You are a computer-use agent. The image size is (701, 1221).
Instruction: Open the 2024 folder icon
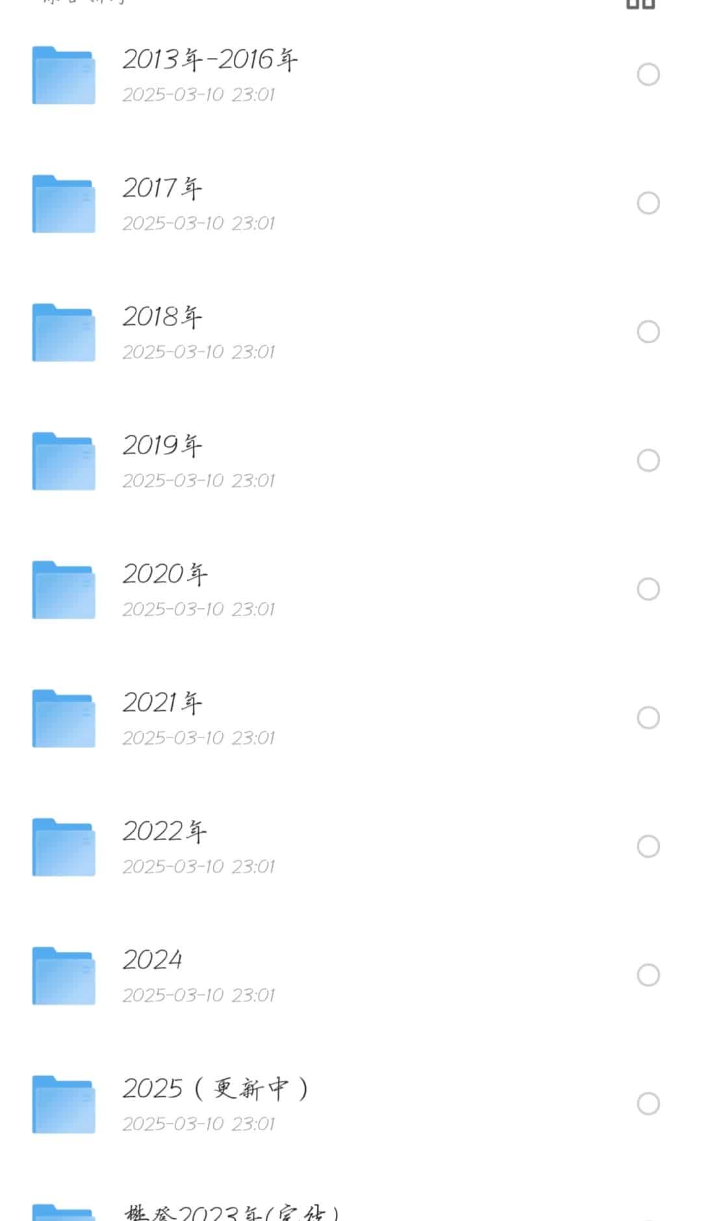pos(64,976)
